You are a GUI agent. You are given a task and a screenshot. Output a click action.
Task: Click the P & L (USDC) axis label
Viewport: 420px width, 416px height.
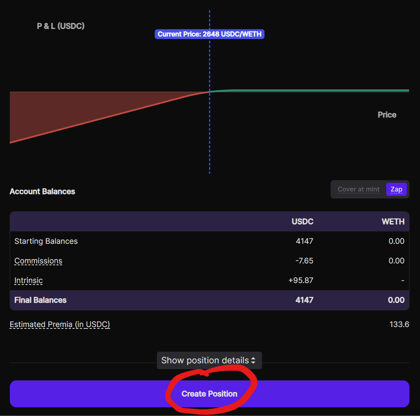tap(61, 26)
